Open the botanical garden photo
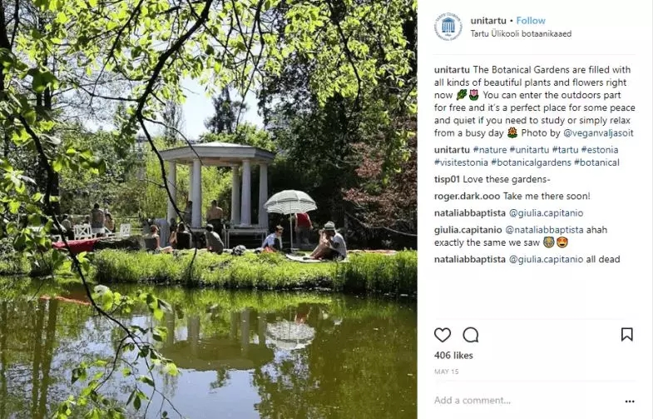 click(208, 209)
